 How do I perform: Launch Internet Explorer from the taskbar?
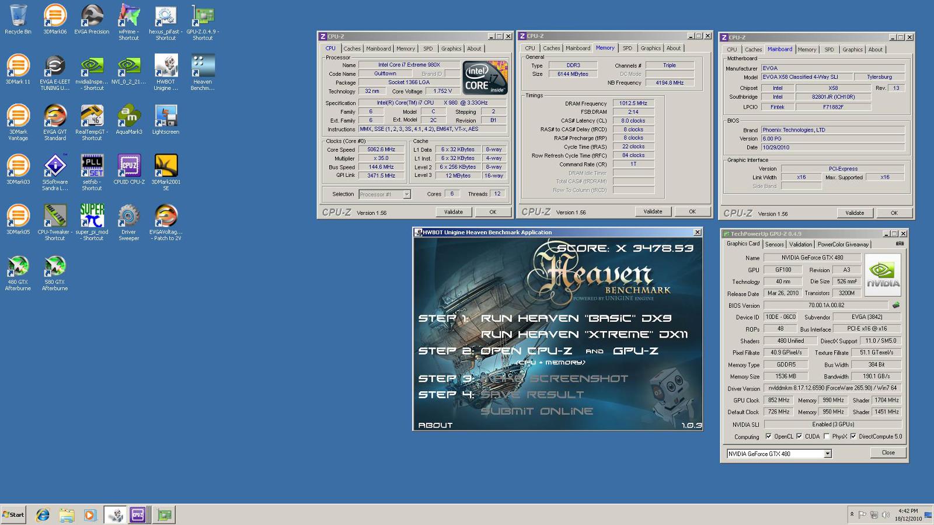pos(43,514)
